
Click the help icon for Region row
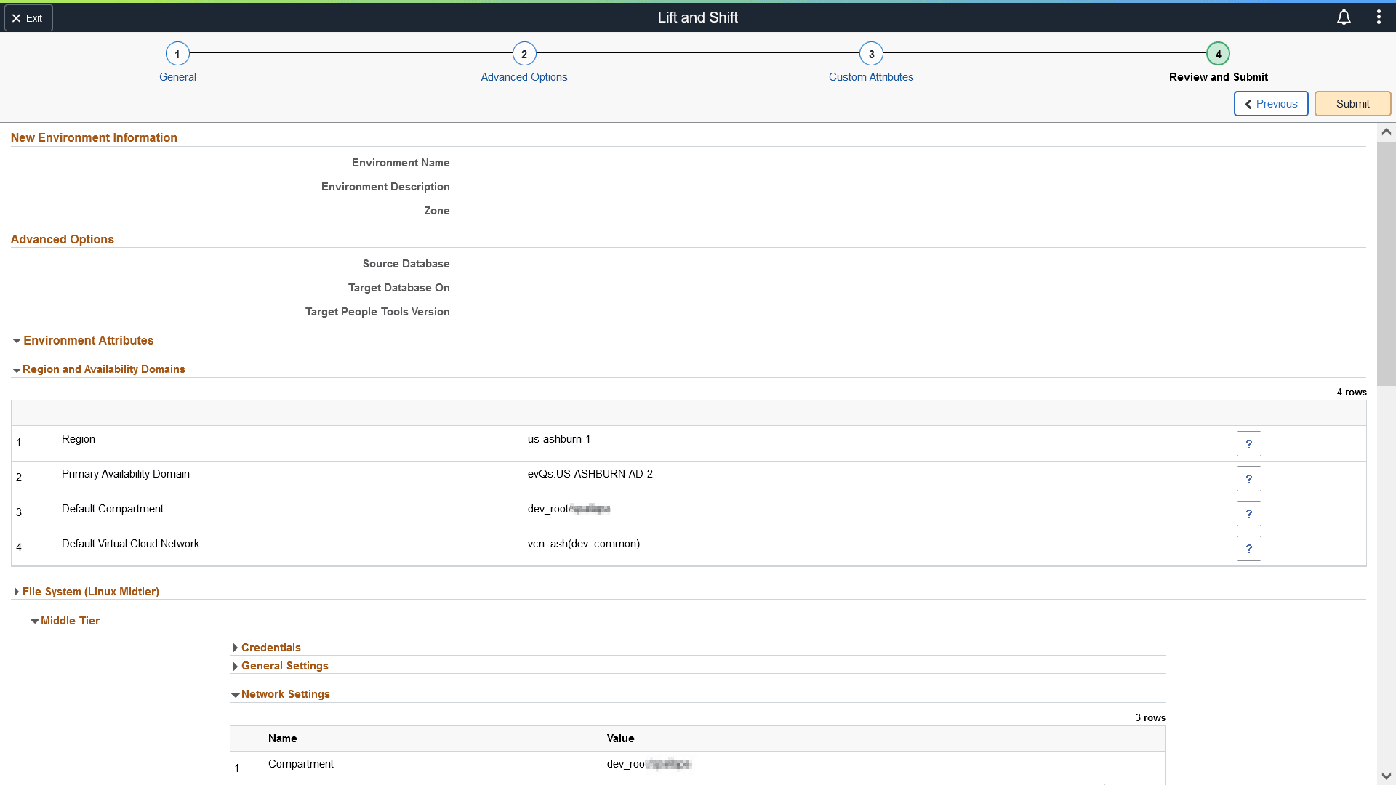(1248, 444)
